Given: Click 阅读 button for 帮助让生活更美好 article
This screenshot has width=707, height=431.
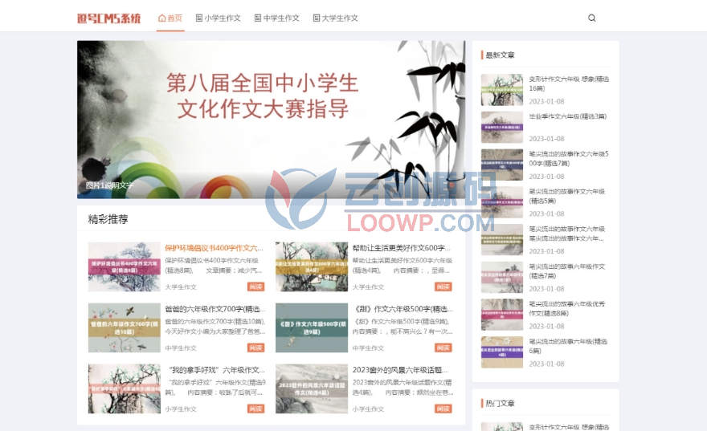Looking at the screenshot, I should (x=443, y=287).
